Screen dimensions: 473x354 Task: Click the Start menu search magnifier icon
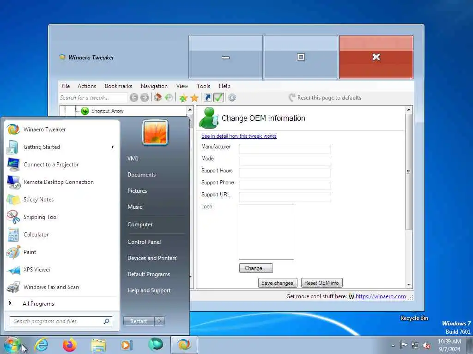pyautogui.click(x=107, y=321)
